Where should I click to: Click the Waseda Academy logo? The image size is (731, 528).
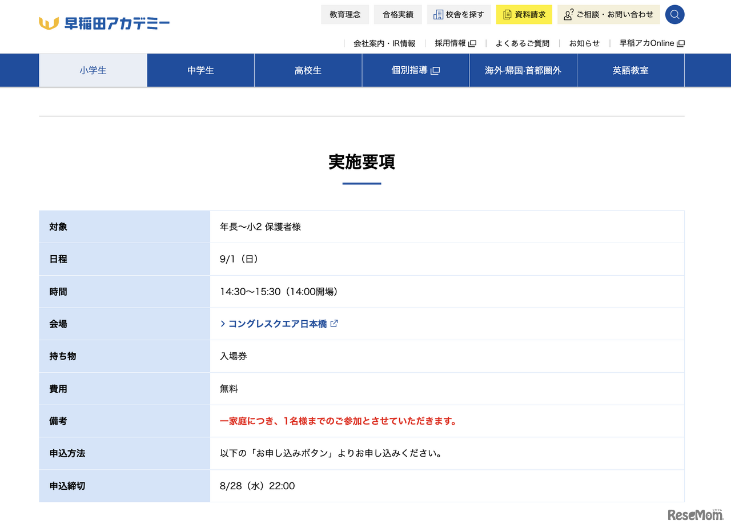pyautogui.click(x=105, y=23)
